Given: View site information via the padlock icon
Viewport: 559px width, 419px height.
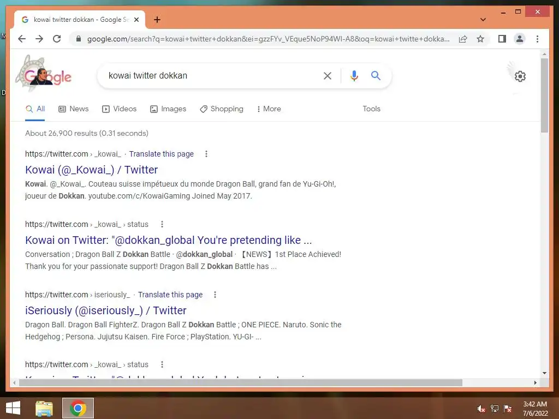Looking at the screenshot, I should [x=79, y=39].
